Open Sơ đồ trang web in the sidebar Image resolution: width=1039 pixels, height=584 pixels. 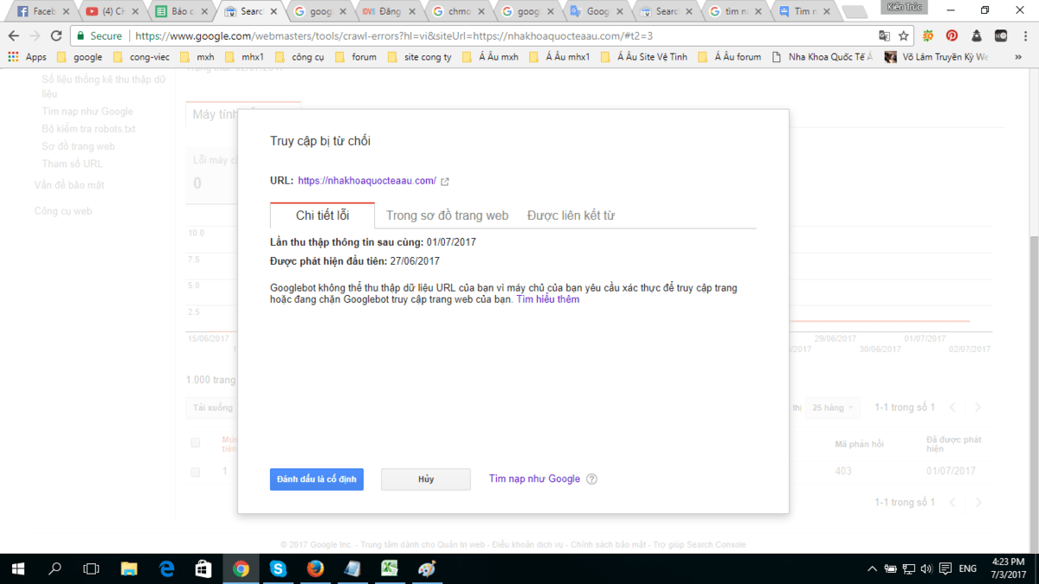pyautogui.click(x=78, y=146)
